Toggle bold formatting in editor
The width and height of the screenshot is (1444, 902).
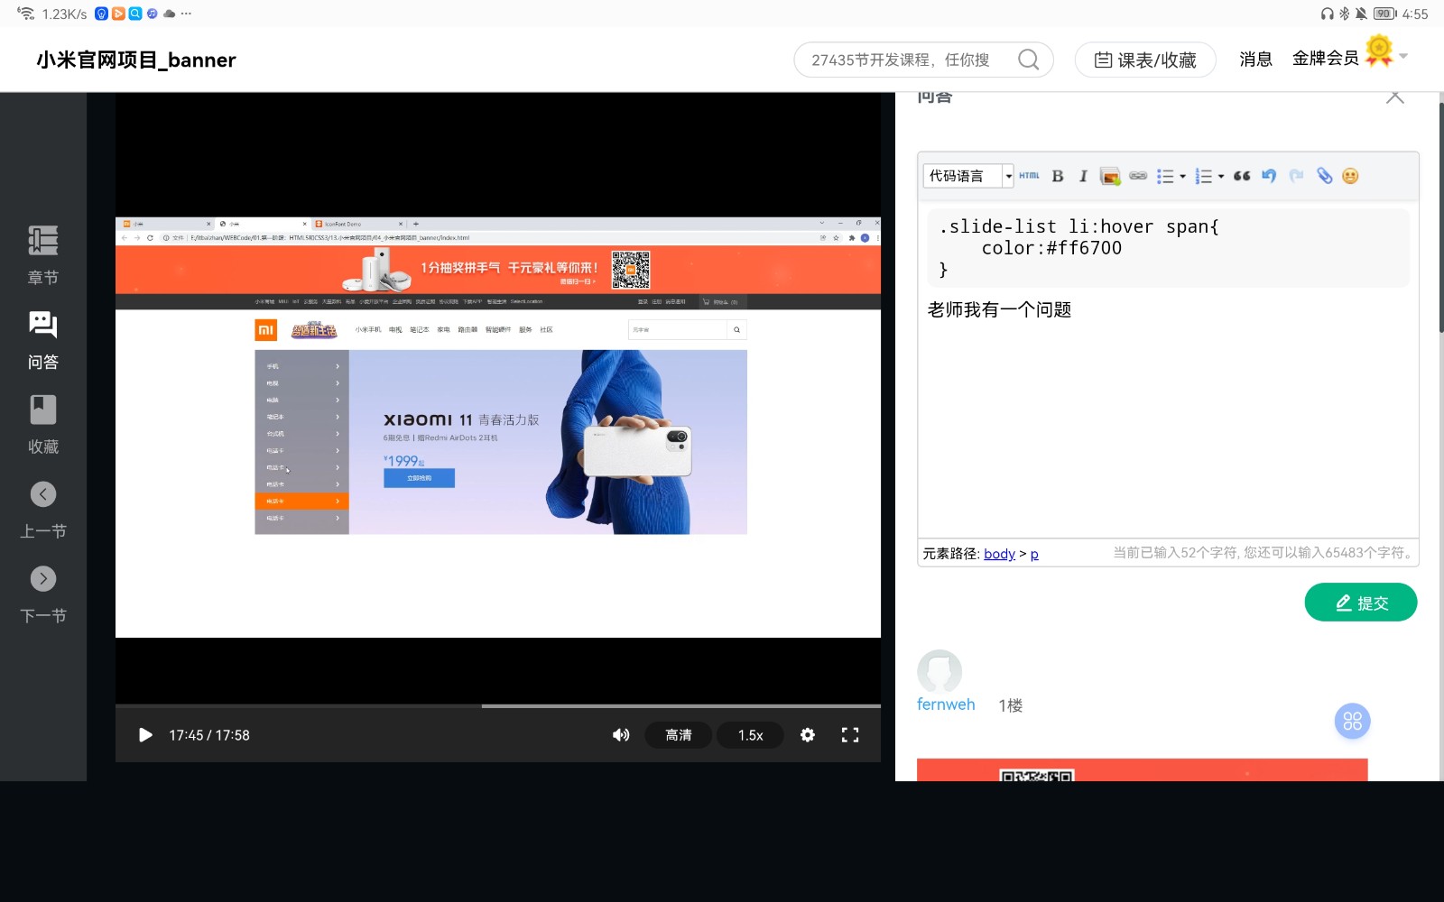tap(1058, 176)
